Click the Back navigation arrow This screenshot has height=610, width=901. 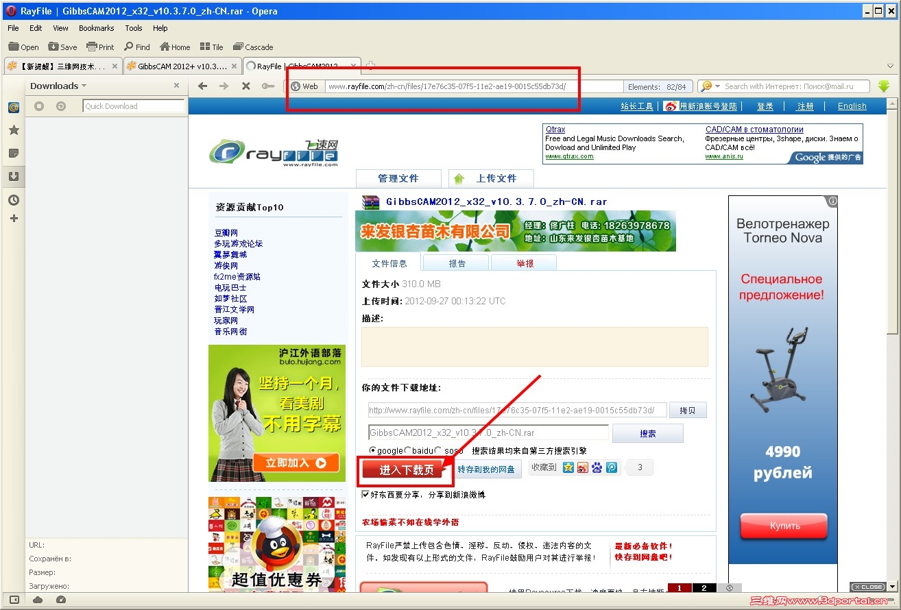[202, 86]
